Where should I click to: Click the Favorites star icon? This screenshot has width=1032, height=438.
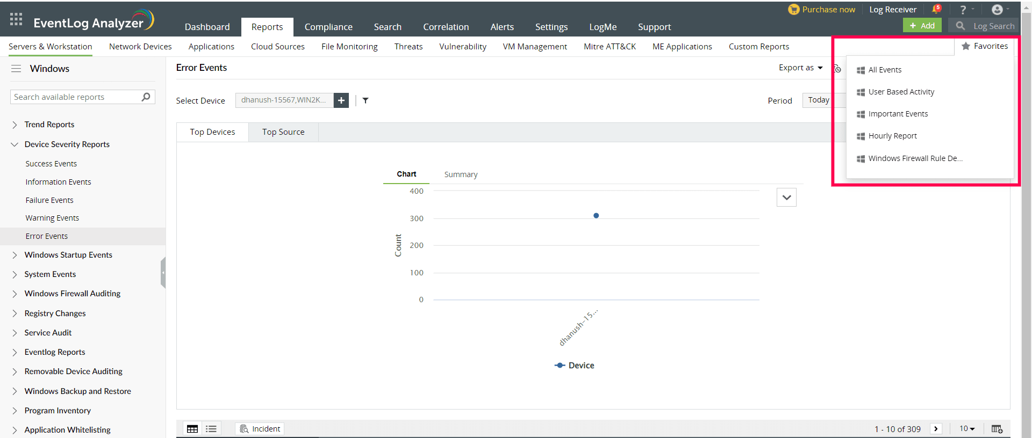(966, 46)
